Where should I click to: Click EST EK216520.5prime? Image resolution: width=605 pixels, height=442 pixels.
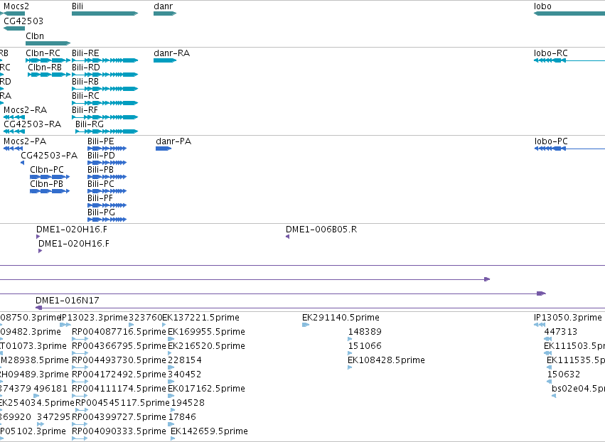pos(170,353)
